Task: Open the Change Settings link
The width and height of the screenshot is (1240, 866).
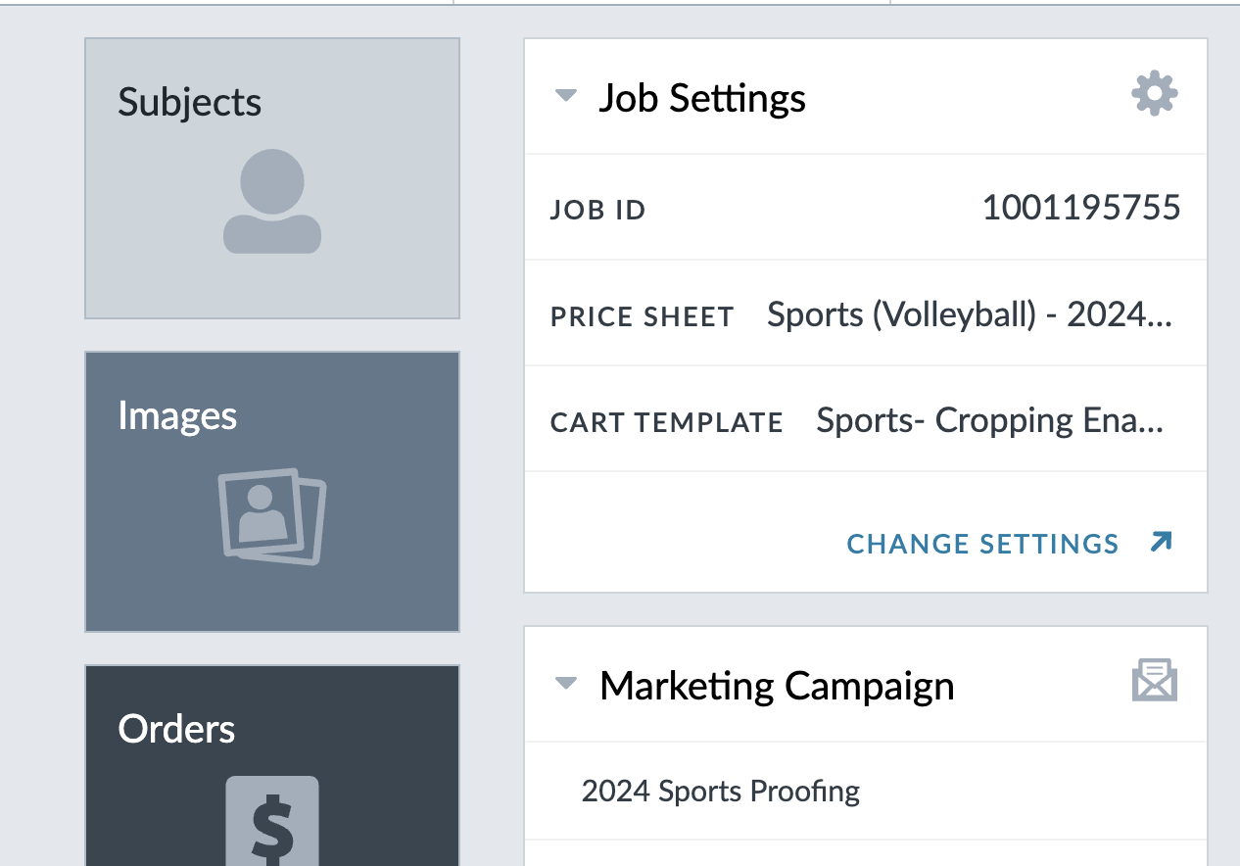Action: click(982, 544)
